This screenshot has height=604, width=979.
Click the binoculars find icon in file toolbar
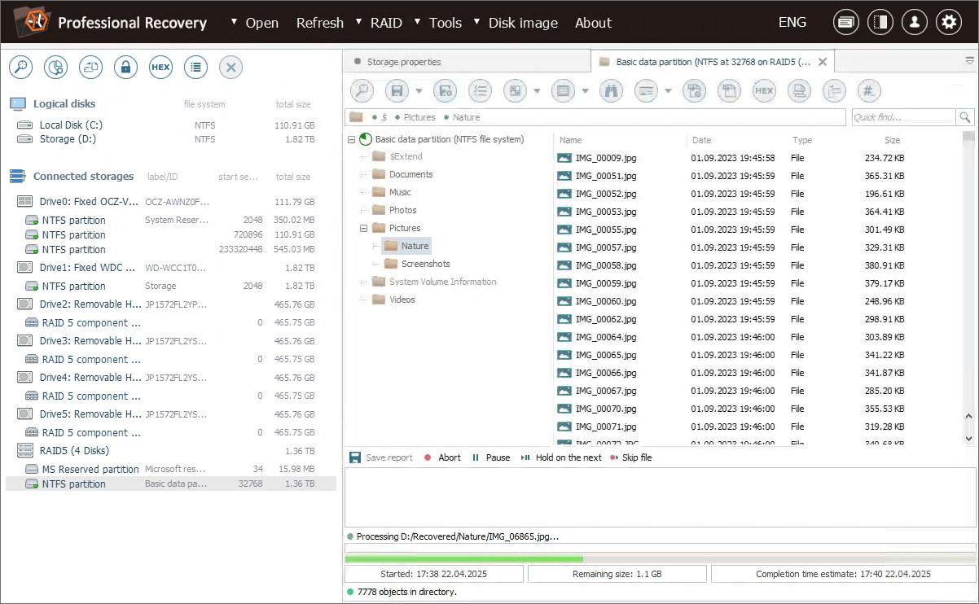[611, 91]
